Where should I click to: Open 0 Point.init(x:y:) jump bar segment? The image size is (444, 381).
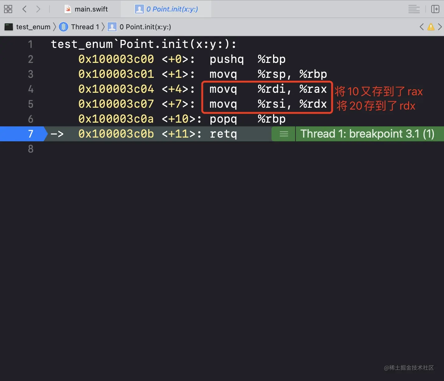(145, 27)
